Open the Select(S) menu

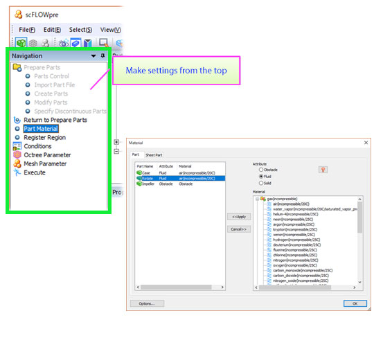pyautogui.click(x=80, y=30)
